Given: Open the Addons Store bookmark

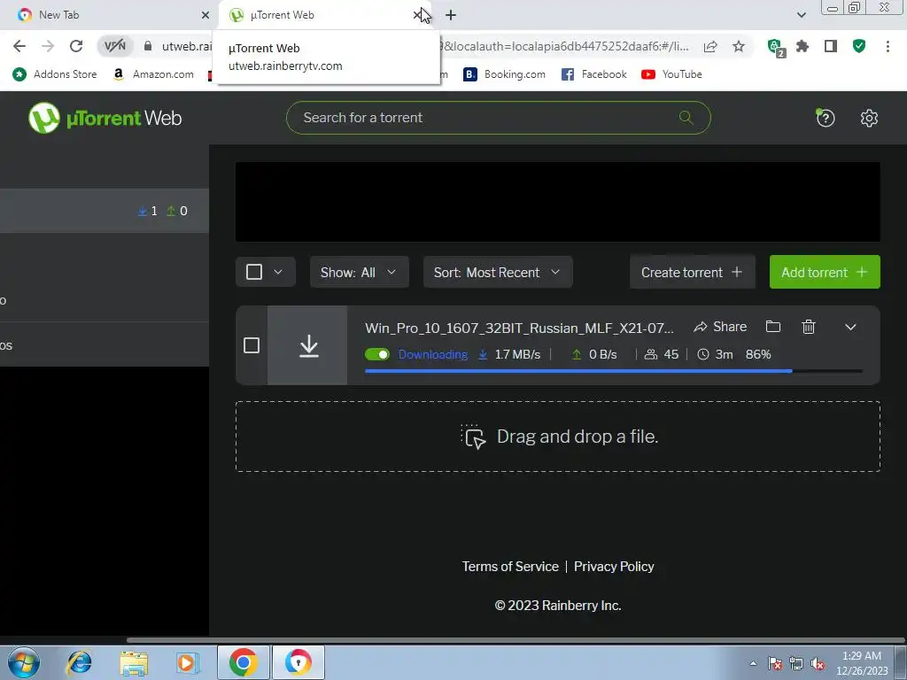Looking at the screenshot, I should (x=55, y=74).
